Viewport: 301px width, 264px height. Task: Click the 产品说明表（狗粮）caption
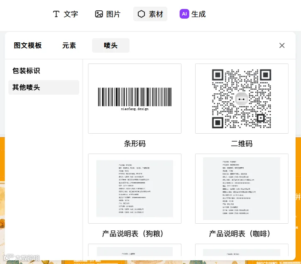pyautogui.click(x=133, y=234)
